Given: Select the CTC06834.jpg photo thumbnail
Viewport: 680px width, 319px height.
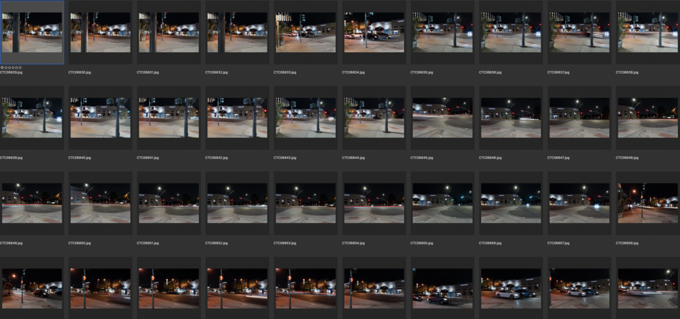Looking at the screenshot, I should click(374, 32).
